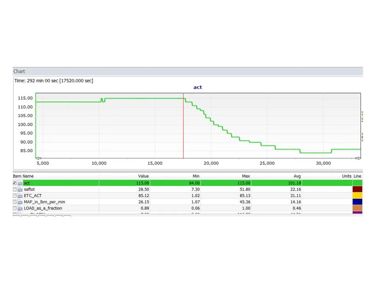The width and height of the screenshot is (380, 285).
Task: Tick the LOAD_as_a_fraction checkbox
Action: [15, 208]
